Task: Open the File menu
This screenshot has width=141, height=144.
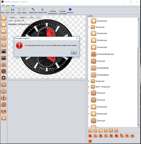Action: tap(3, 5)
